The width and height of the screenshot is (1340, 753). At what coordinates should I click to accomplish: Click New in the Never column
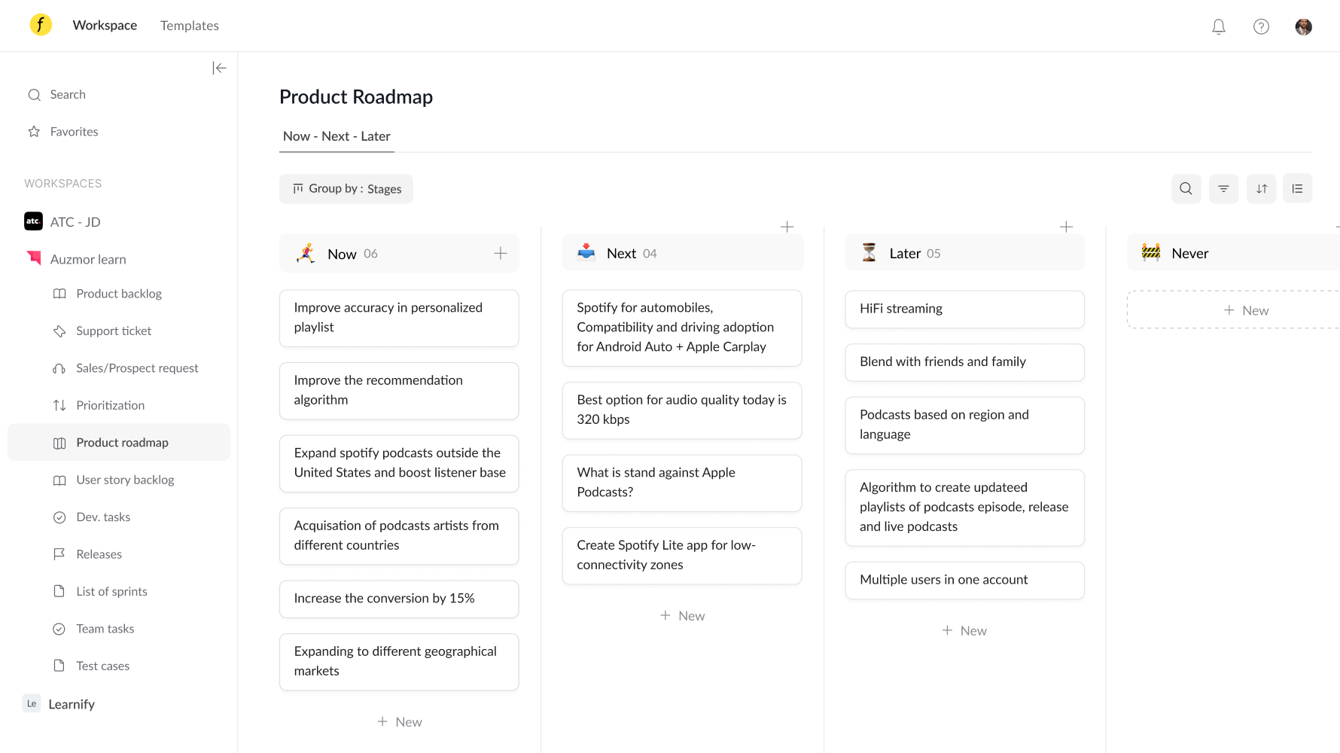click(1246, 311)
